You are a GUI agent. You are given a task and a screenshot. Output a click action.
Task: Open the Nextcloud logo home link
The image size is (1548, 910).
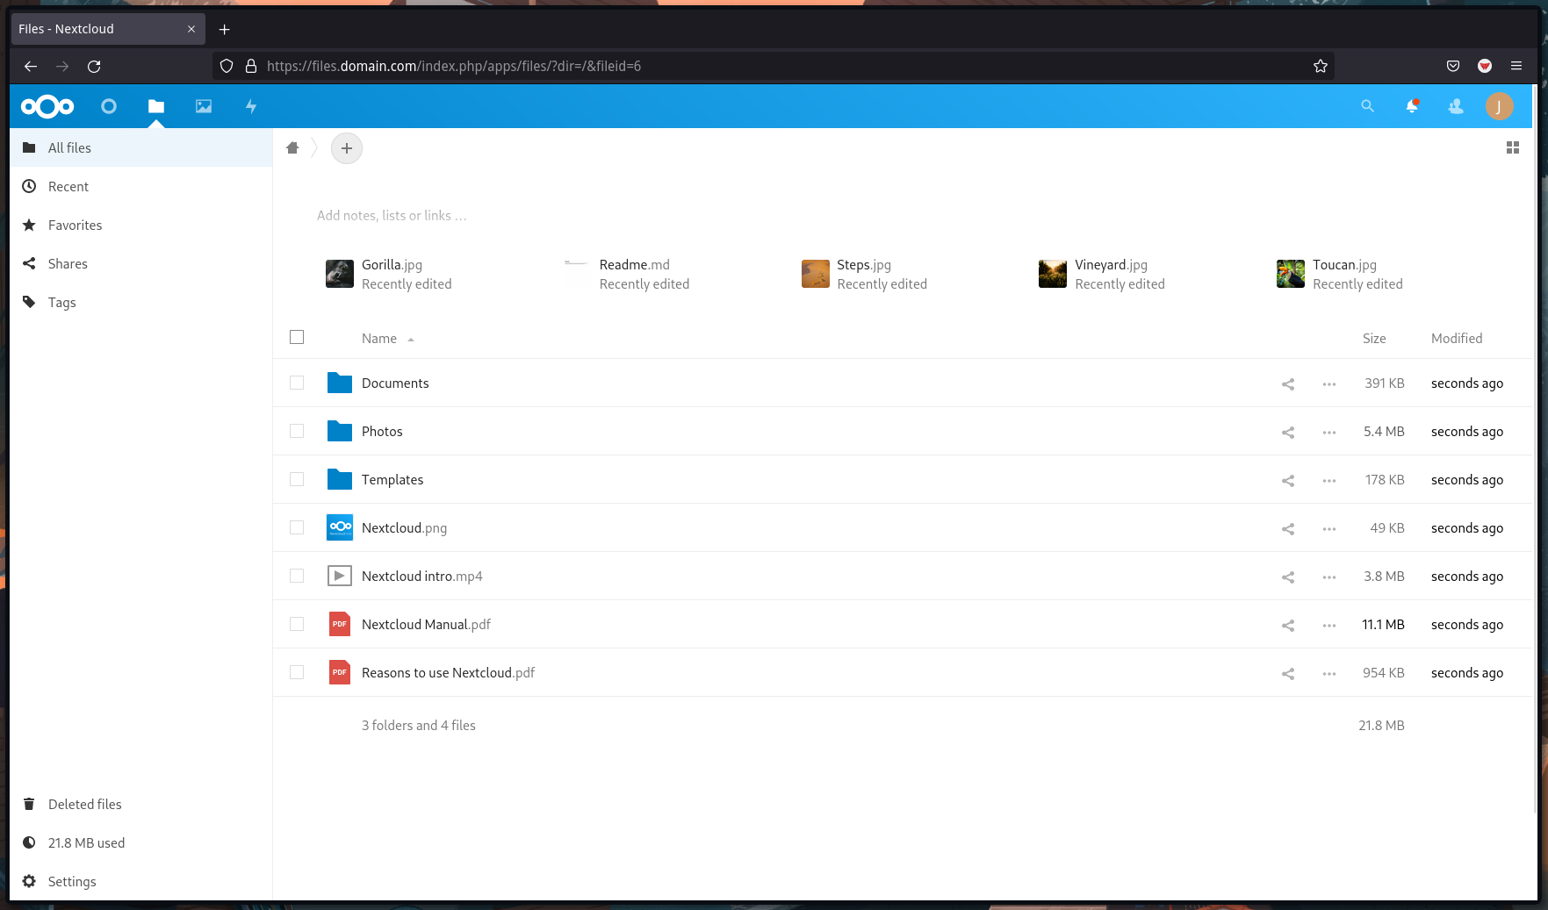tap(47, 107)
